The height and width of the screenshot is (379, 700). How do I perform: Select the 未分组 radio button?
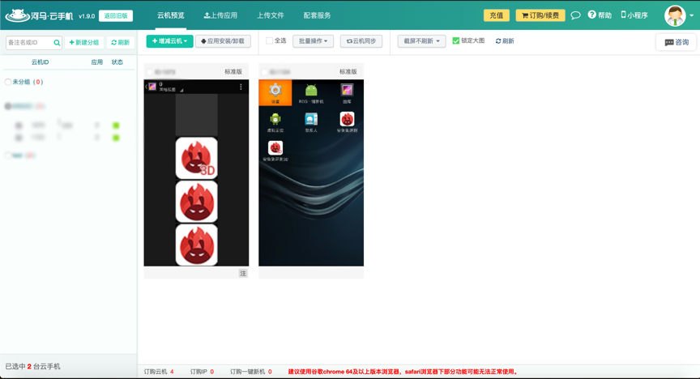[8, 82]
